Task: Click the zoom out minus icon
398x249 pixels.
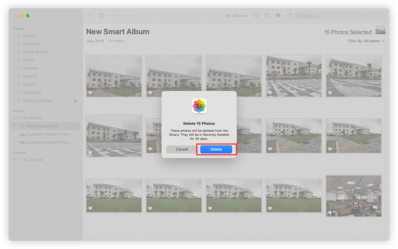Action: [x=109, y=16]
